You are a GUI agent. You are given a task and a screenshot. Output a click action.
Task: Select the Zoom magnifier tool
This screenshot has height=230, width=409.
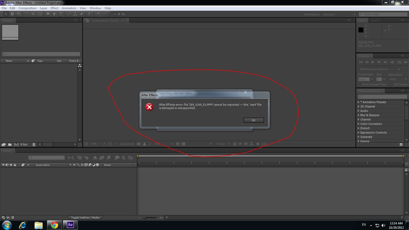tap(19, 14)
